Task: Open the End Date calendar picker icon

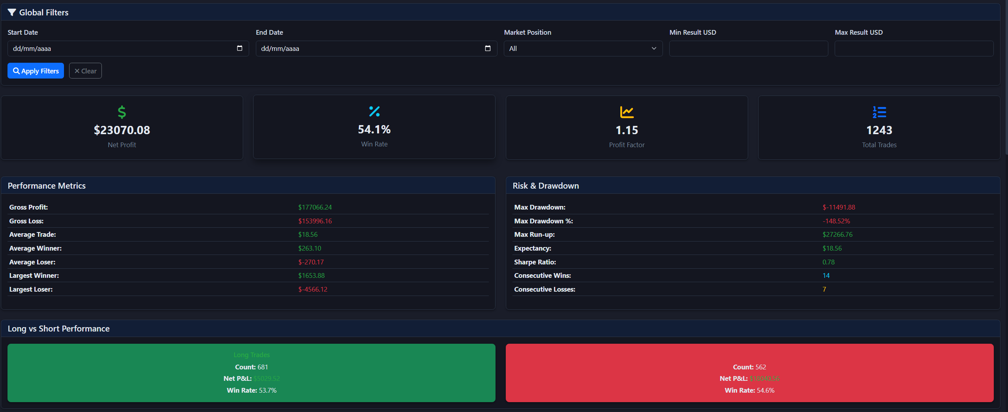Action: 488,48
